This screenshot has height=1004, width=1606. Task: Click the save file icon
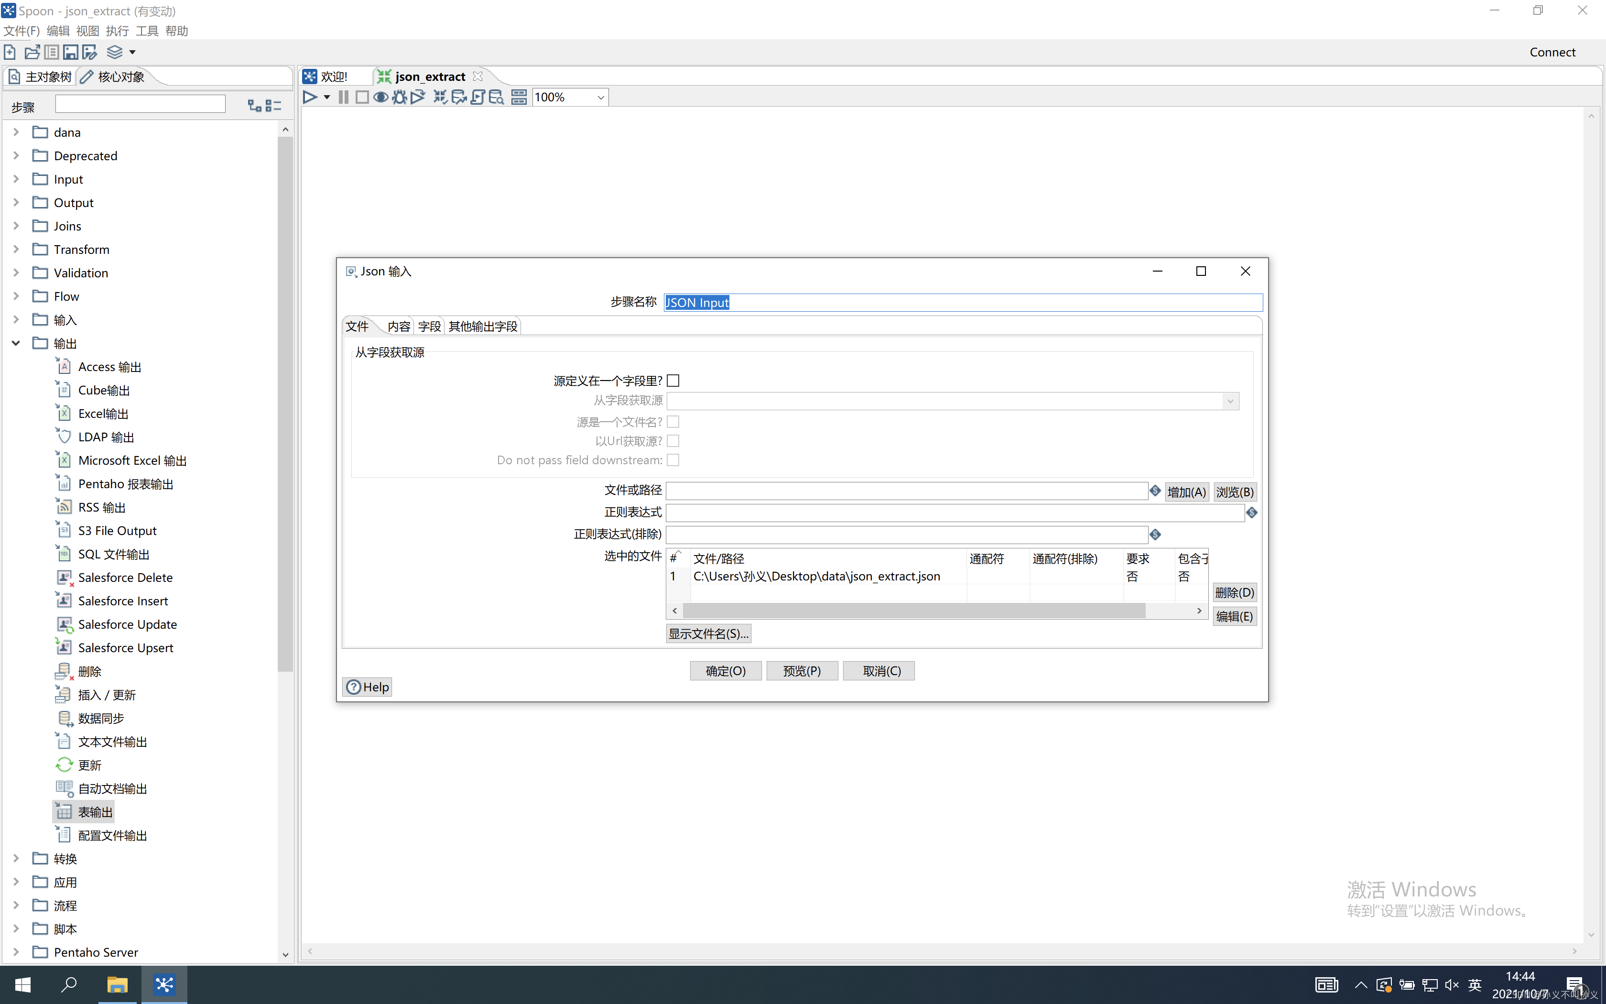(x=70, y=52)
